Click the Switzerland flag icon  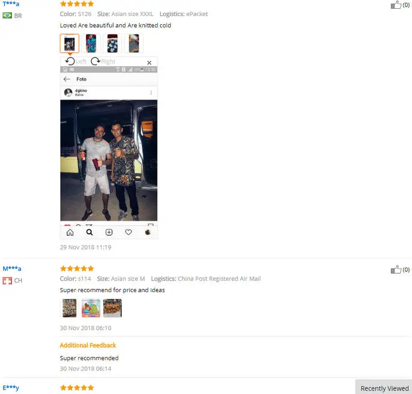(x=7, y=281)
